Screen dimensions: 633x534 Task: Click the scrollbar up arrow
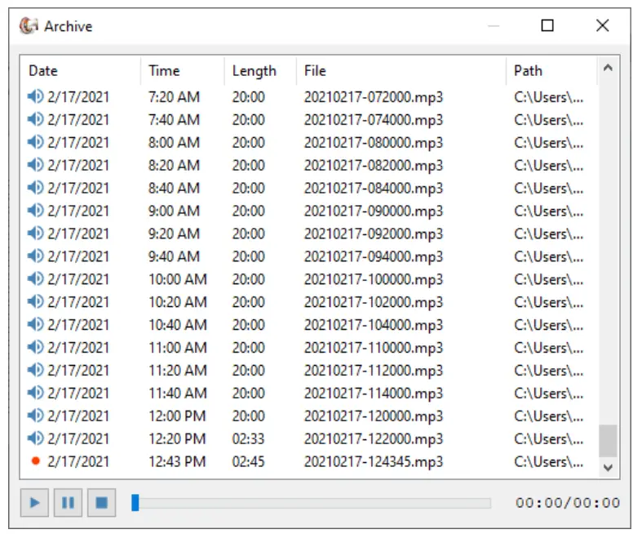(x=608, y=68)
